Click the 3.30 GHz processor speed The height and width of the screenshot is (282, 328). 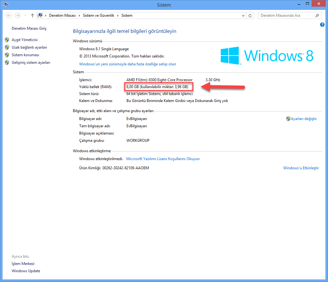pos(213,80)
